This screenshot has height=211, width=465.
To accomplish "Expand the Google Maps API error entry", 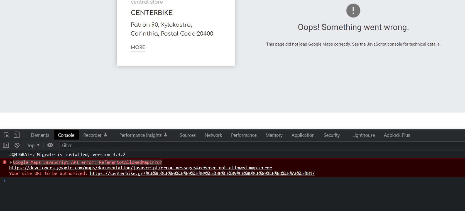I will (11, 162).
